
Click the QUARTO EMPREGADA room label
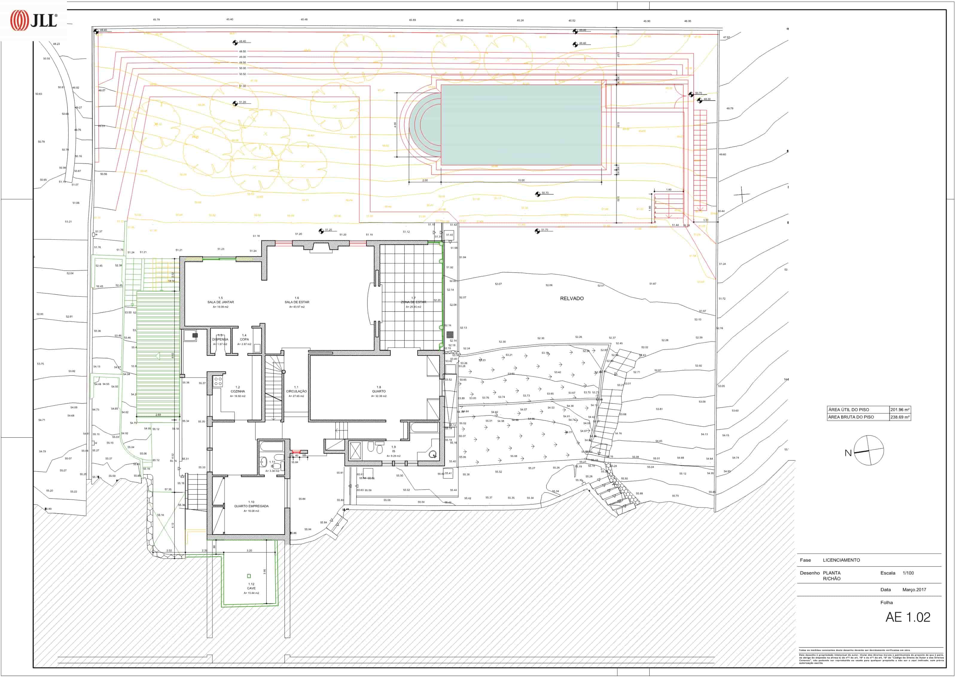point(251,506)
